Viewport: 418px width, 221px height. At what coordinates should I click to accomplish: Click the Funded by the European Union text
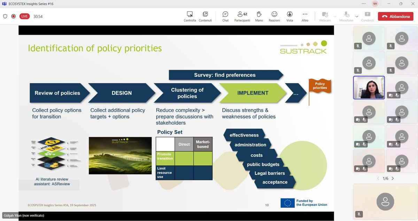[312, 203]
